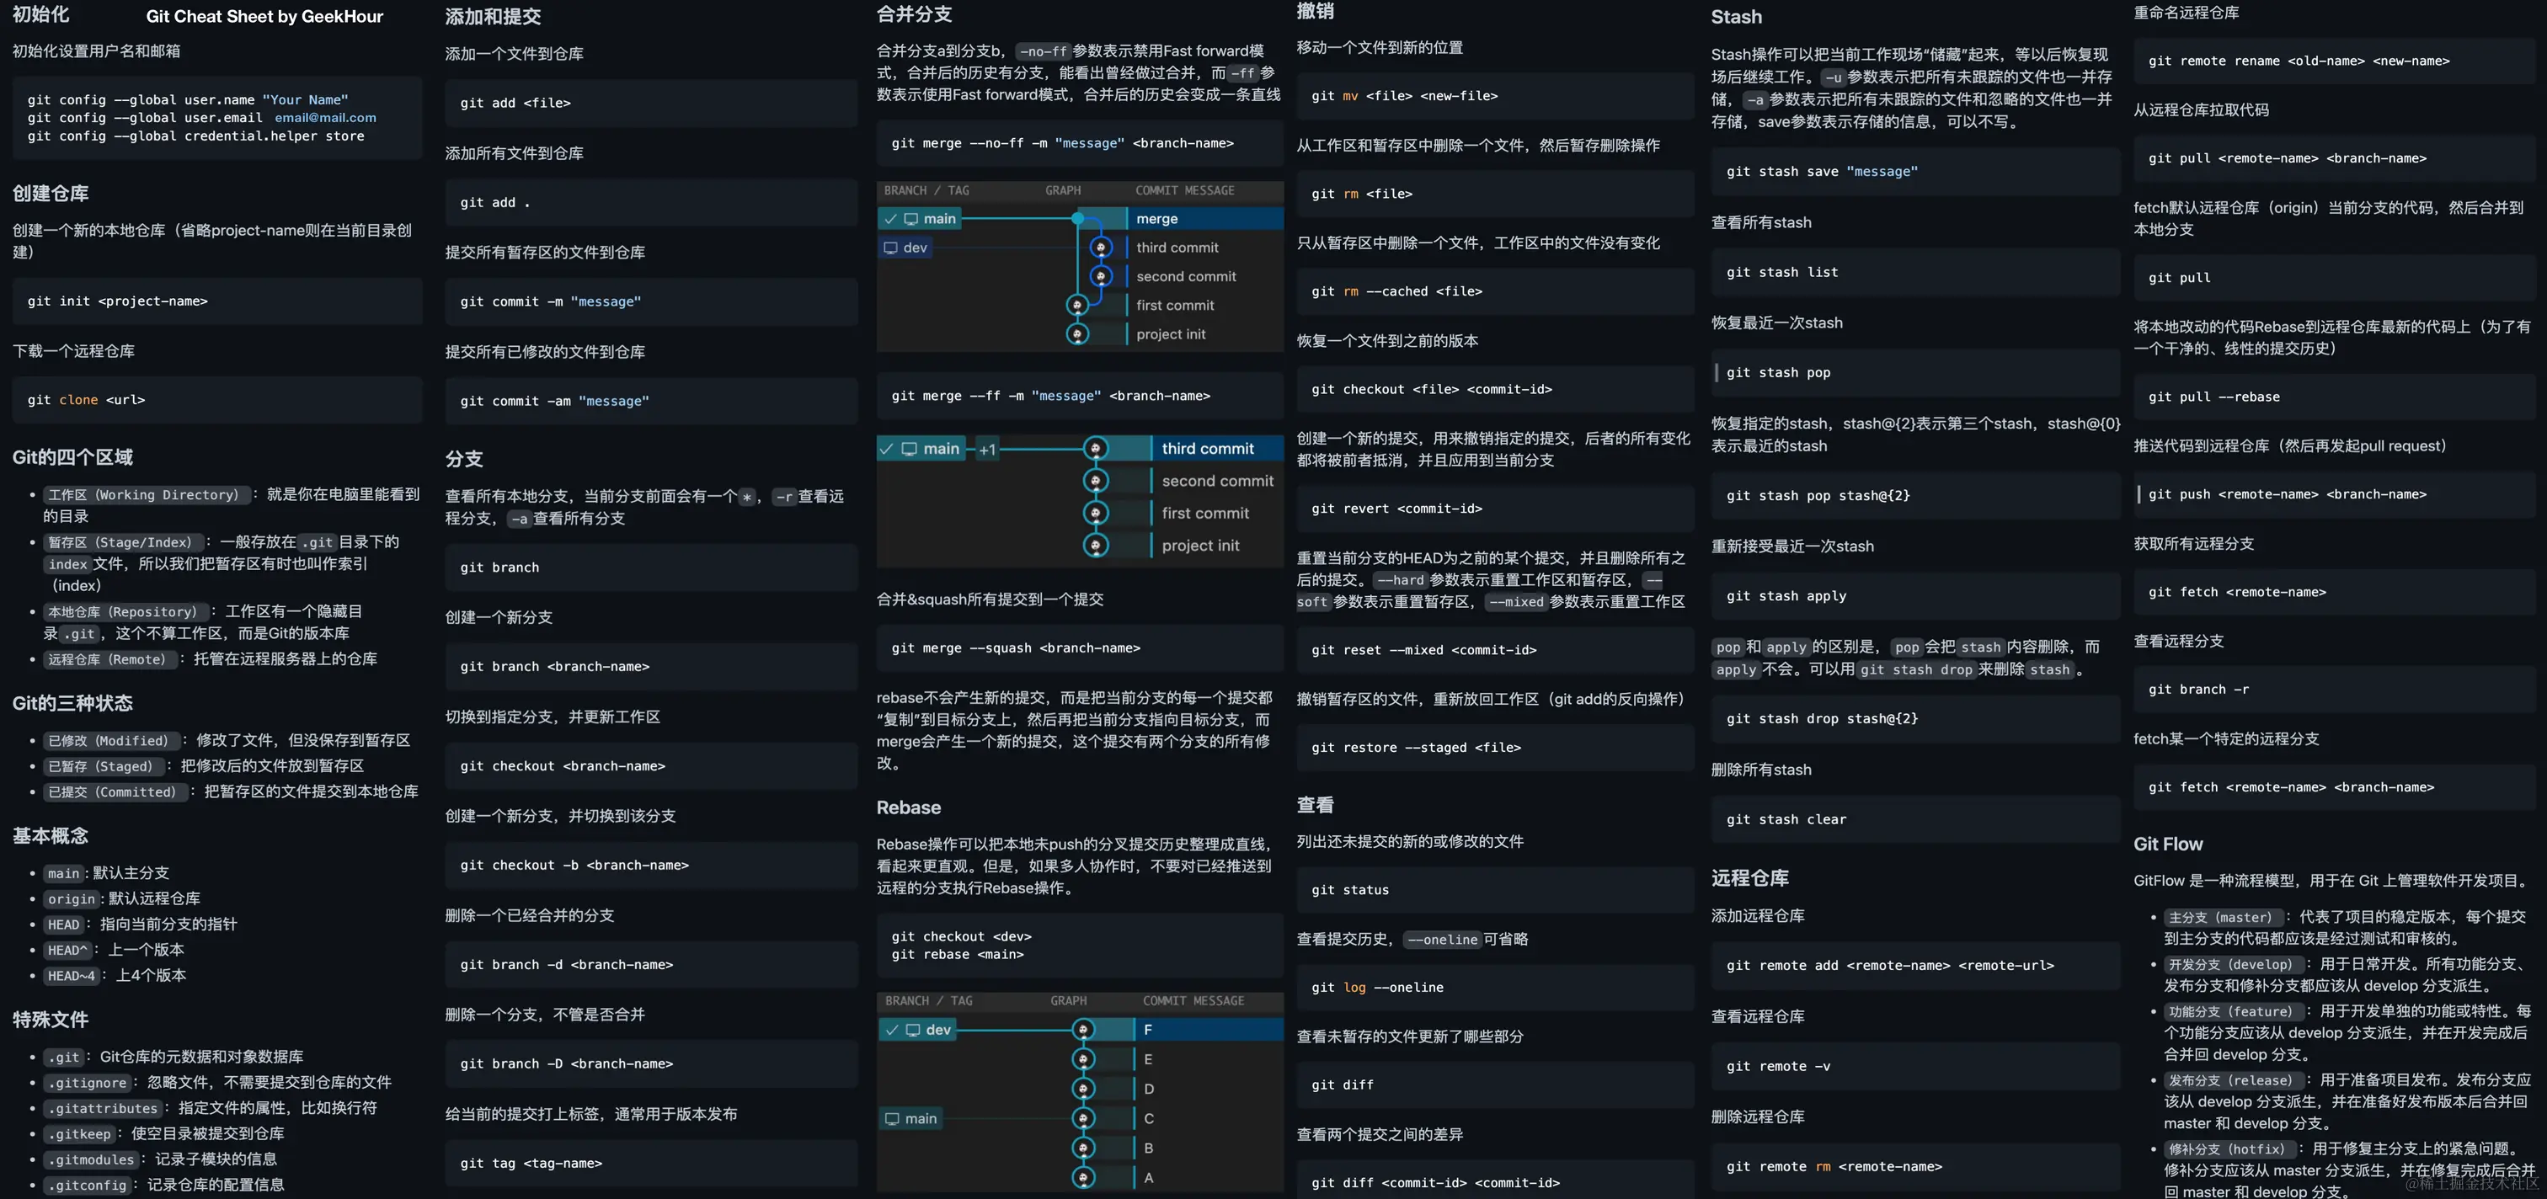
Task: Click the avatar node for commit F
Action: [x=1084, y=1030]
